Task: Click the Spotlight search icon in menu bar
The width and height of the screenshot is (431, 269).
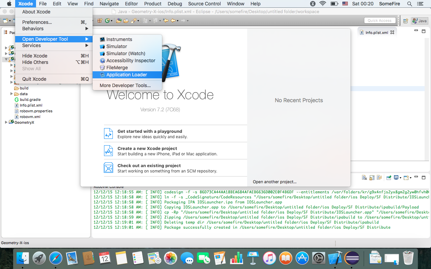Action: coord(409,4)
